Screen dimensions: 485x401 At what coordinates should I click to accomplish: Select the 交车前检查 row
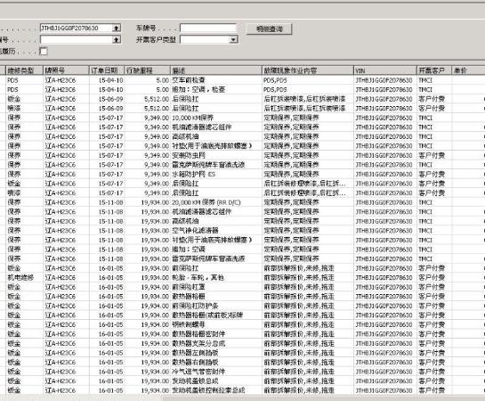242,80
